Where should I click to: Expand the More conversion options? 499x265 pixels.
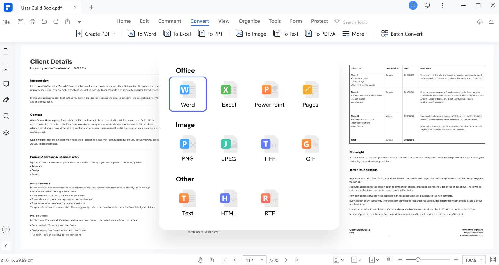[356, 34]
